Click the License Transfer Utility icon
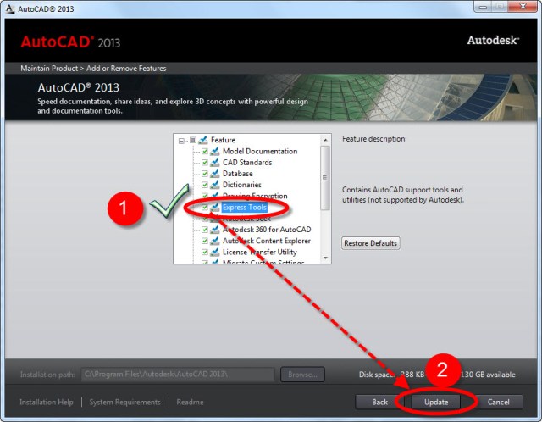542x422 pixels. pyautogui.click(x=215, y=252)
